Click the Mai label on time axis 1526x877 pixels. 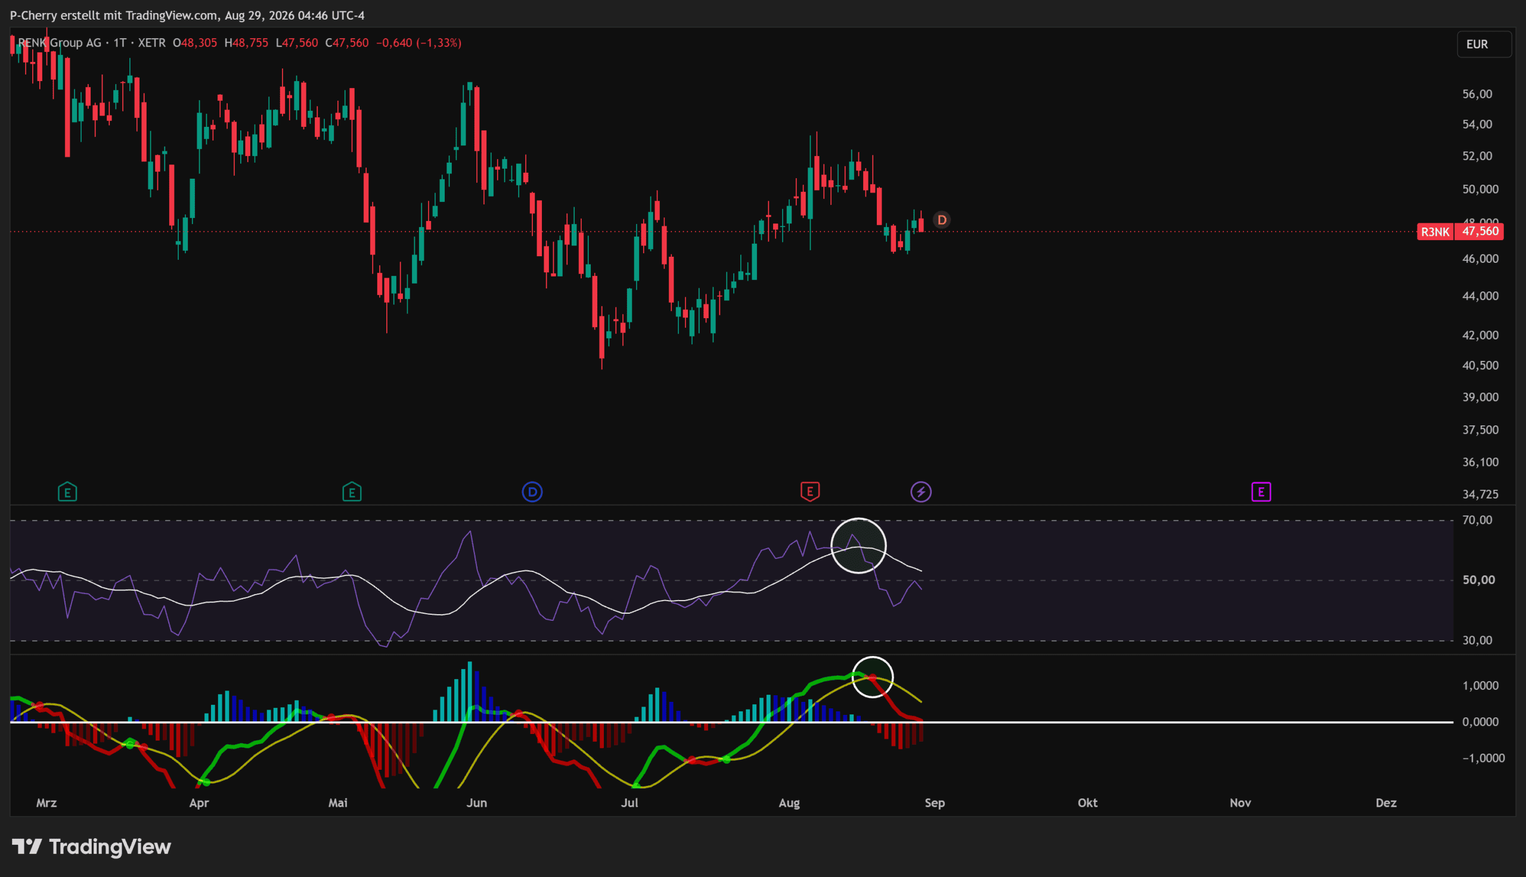point(338,803)
